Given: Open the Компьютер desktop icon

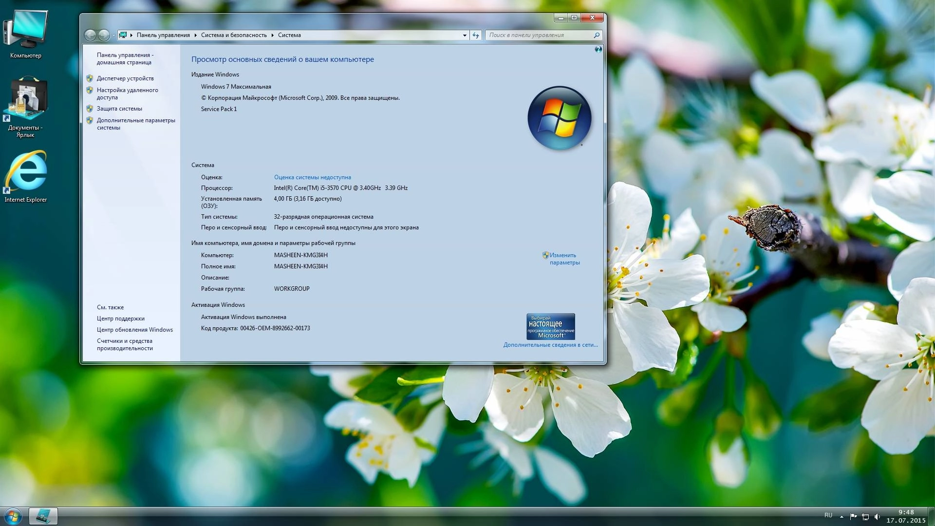Looking at the screenshot, I should point(26,34).
